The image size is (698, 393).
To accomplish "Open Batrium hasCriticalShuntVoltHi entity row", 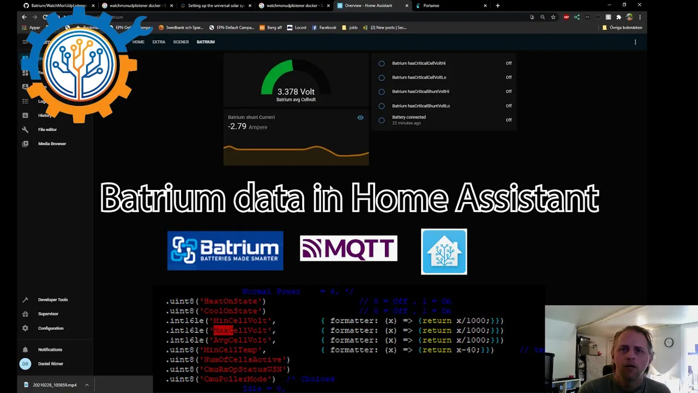I will [445, 92].
